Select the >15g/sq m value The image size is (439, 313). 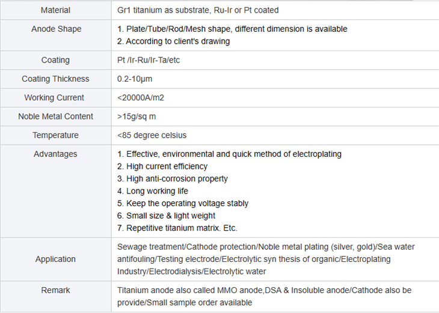(137, 117)
